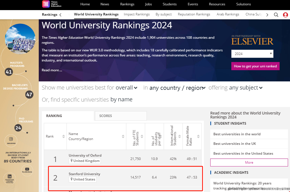Select Oxford's 49 : 51 female:male ratio

(192, 159)
